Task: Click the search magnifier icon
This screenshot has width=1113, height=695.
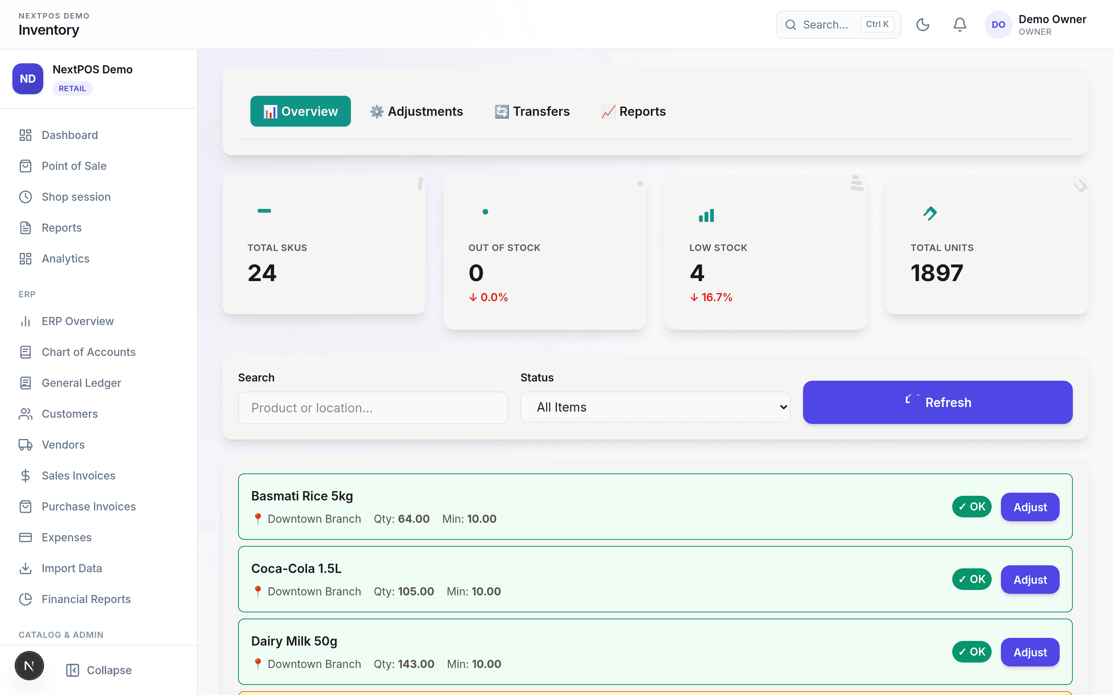Action: [x=791, y=25]
